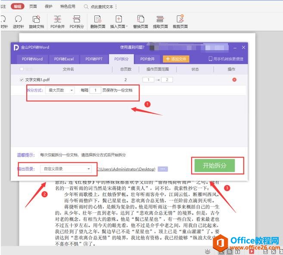
Task: Click the 使用遇到问题? help link
Action: tap(132, 47)
